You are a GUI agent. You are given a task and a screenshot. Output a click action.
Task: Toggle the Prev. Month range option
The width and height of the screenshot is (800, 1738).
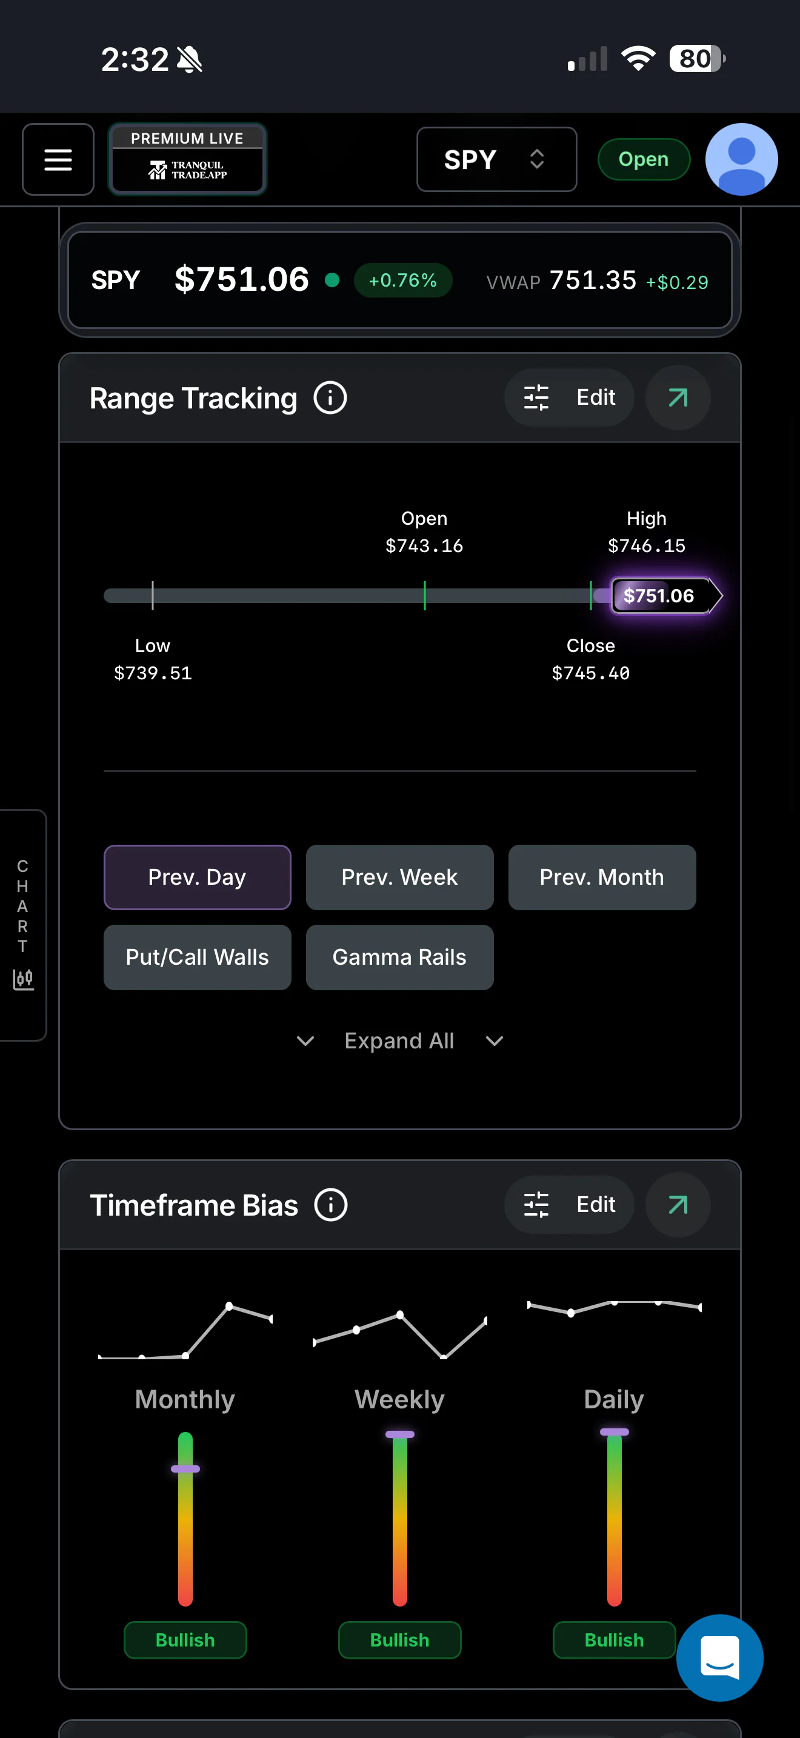pyautogui.click(x=602, y=877)
